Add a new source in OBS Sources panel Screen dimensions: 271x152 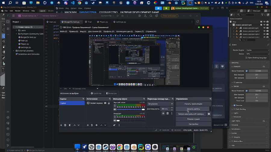[x=88, y=125]
